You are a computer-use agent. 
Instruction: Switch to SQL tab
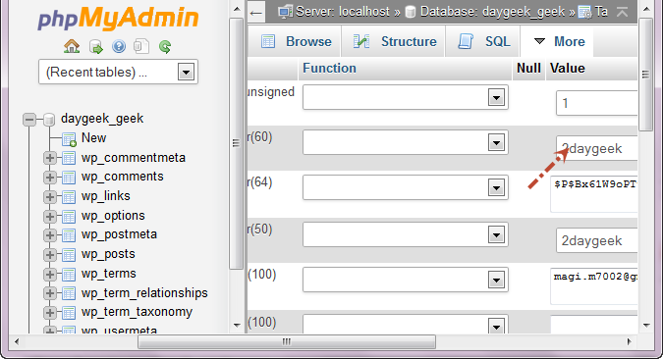click(483, 41)
